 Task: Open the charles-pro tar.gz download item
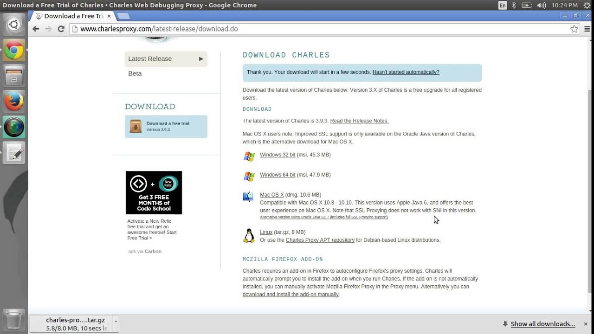pos(71,324)
